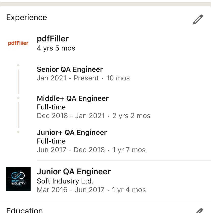The height and width of the screenshot is (213, 211).
Task: Click the timeline dot beside Junior+ QA Engineer
Action: click(x=18, y=132)
